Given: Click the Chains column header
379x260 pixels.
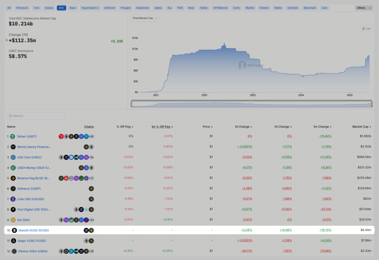Looking at the screenshot, I should coord(89,127).
